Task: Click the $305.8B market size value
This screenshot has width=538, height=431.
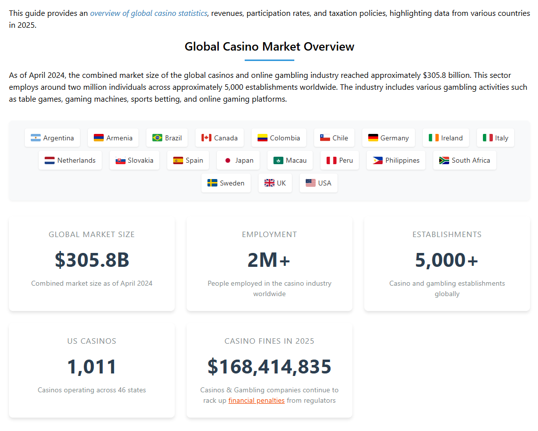Action: tap(92, 260)
